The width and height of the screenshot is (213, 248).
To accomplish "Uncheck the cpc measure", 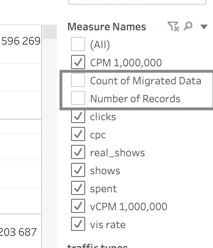I will 78,134.
